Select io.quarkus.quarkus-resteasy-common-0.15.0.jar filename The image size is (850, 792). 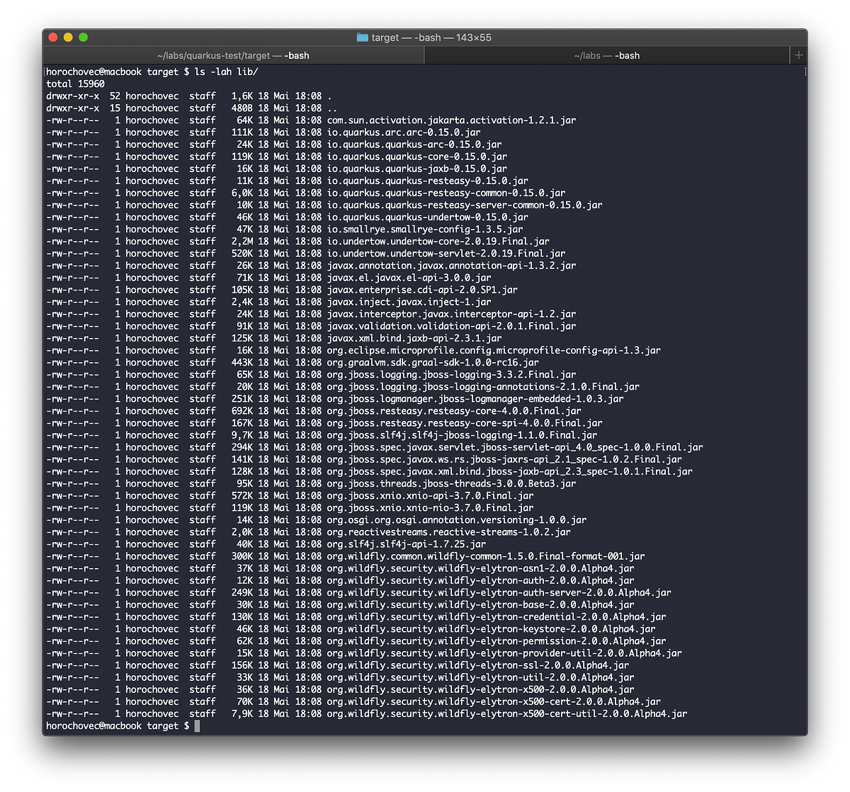click(446, 193)
